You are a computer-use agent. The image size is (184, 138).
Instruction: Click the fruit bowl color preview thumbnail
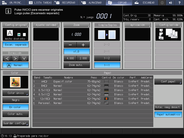coord(15,82)
